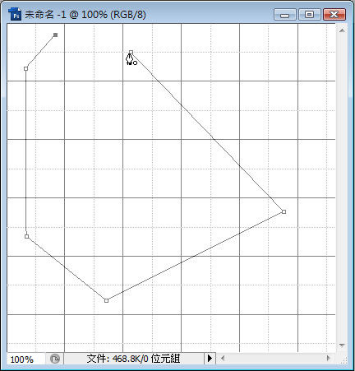
Task: Click the file size text 468.8K/0 in status bar
Action: click(130, 359)
